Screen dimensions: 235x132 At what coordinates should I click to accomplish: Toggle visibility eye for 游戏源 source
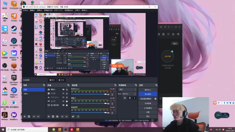click(x=63, y=101)
